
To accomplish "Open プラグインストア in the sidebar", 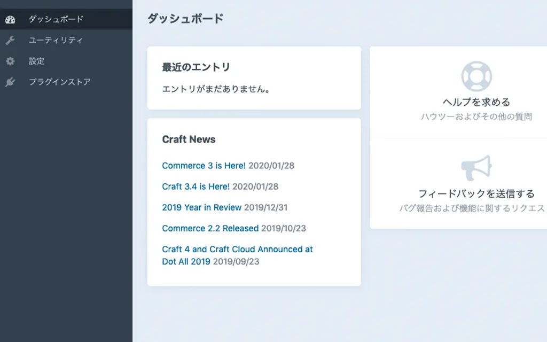I will click(66, 82).
